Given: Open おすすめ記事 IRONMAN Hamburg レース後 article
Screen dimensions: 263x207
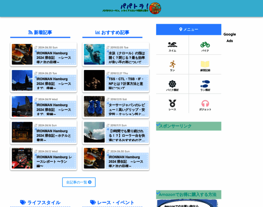Looking at the screenshot, I should [116, 158].
